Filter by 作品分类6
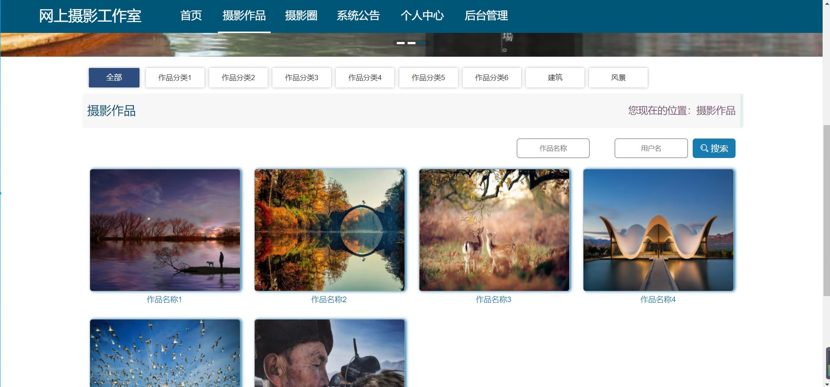Image resolution: width=830 pixels, height=387 pixels. (492, 77)
